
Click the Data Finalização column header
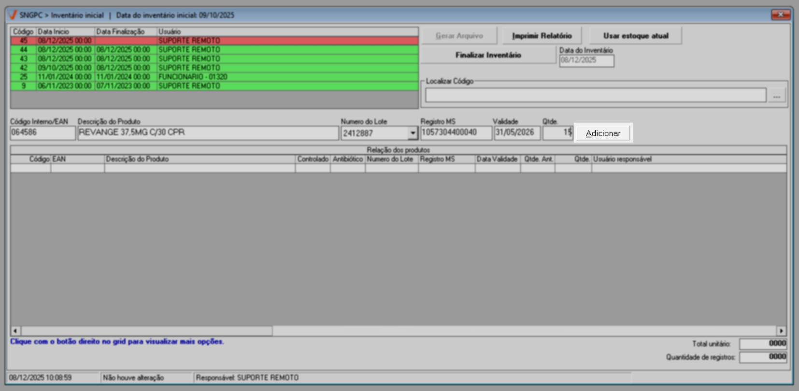pos(126,32)
